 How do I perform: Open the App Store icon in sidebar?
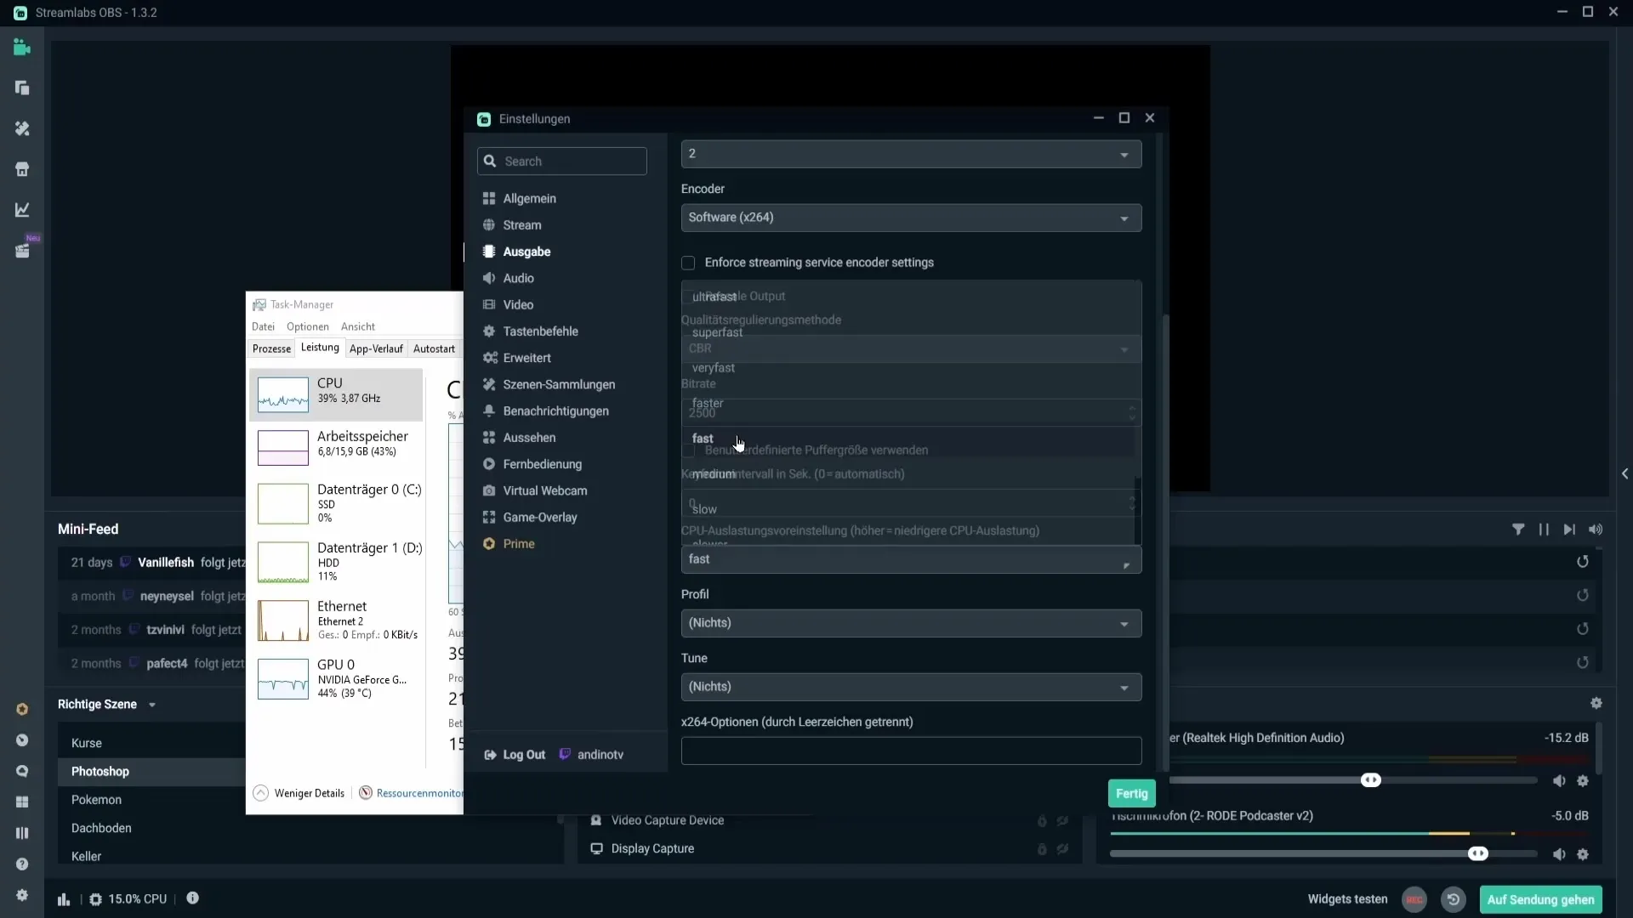pos(22,169)
